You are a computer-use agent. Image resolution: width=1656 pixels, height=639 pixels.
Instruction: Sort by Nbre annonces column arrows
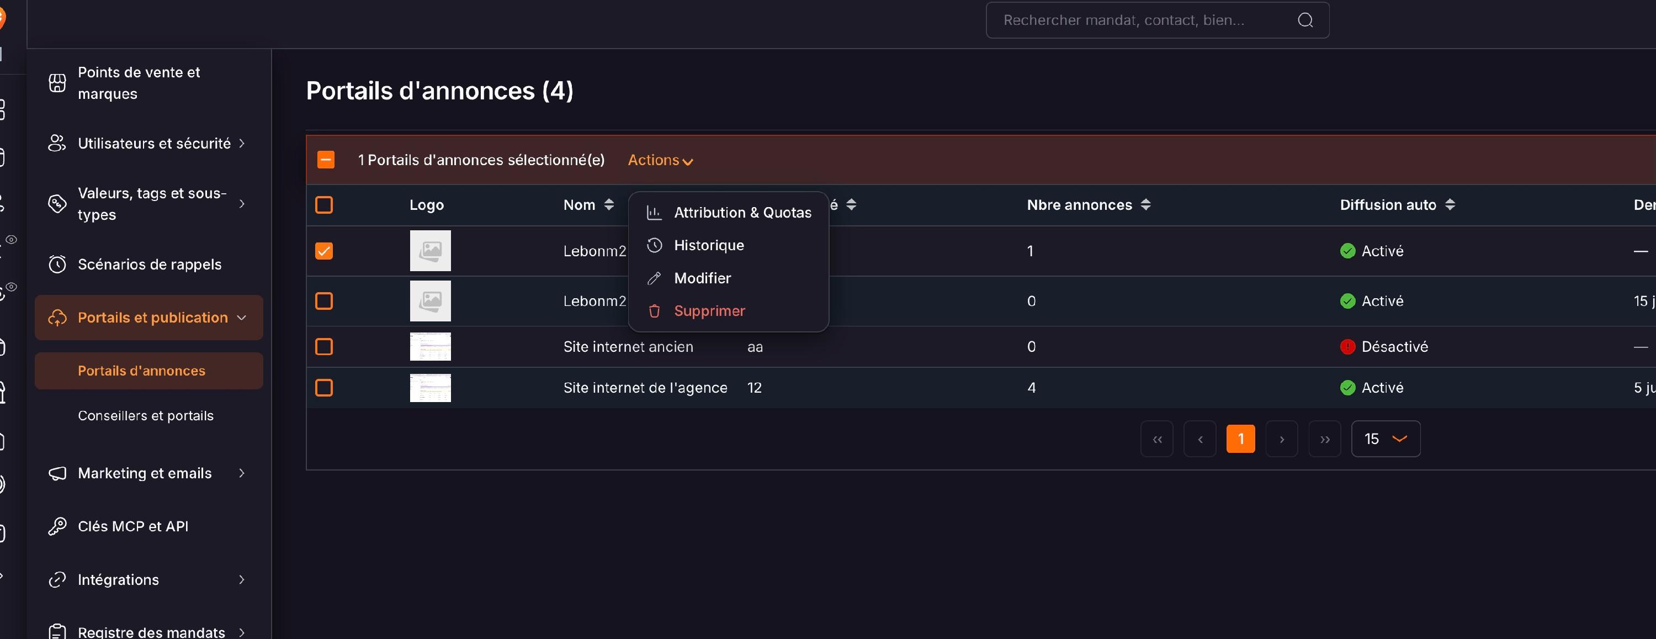click(1145, 205)
